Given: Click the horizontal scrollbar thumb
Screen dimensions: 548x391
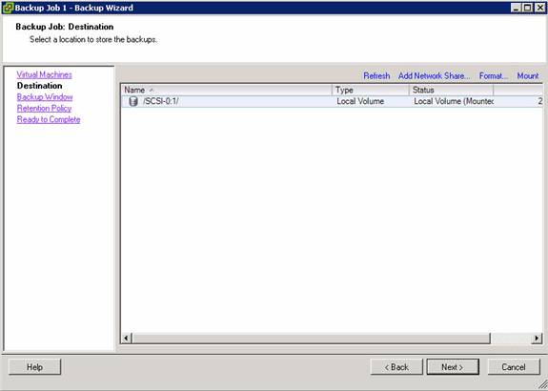Looking at the screenshot, I should 311,338.
